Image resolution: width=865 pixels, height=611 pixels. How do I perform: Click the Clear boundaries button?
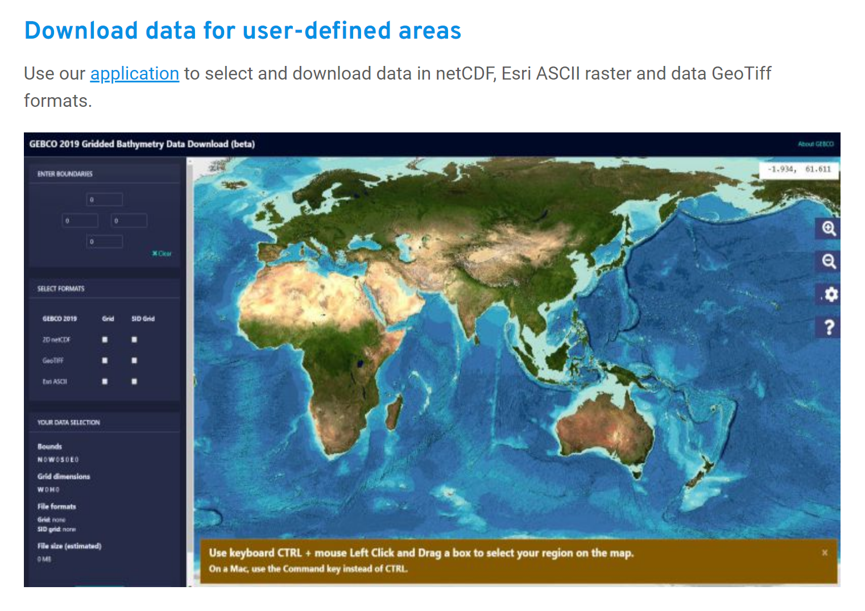pyautogui.click(x=162, y=253)
